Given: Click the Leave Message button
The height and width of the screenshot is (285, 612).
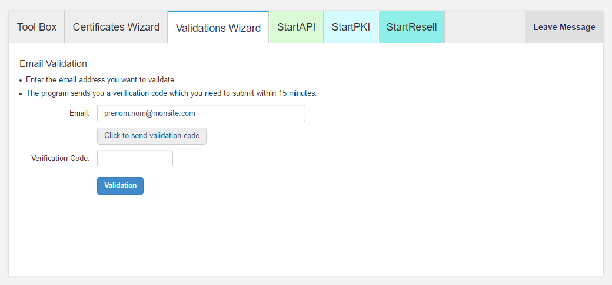Looking at the screenshot, I should pos(564,27).
